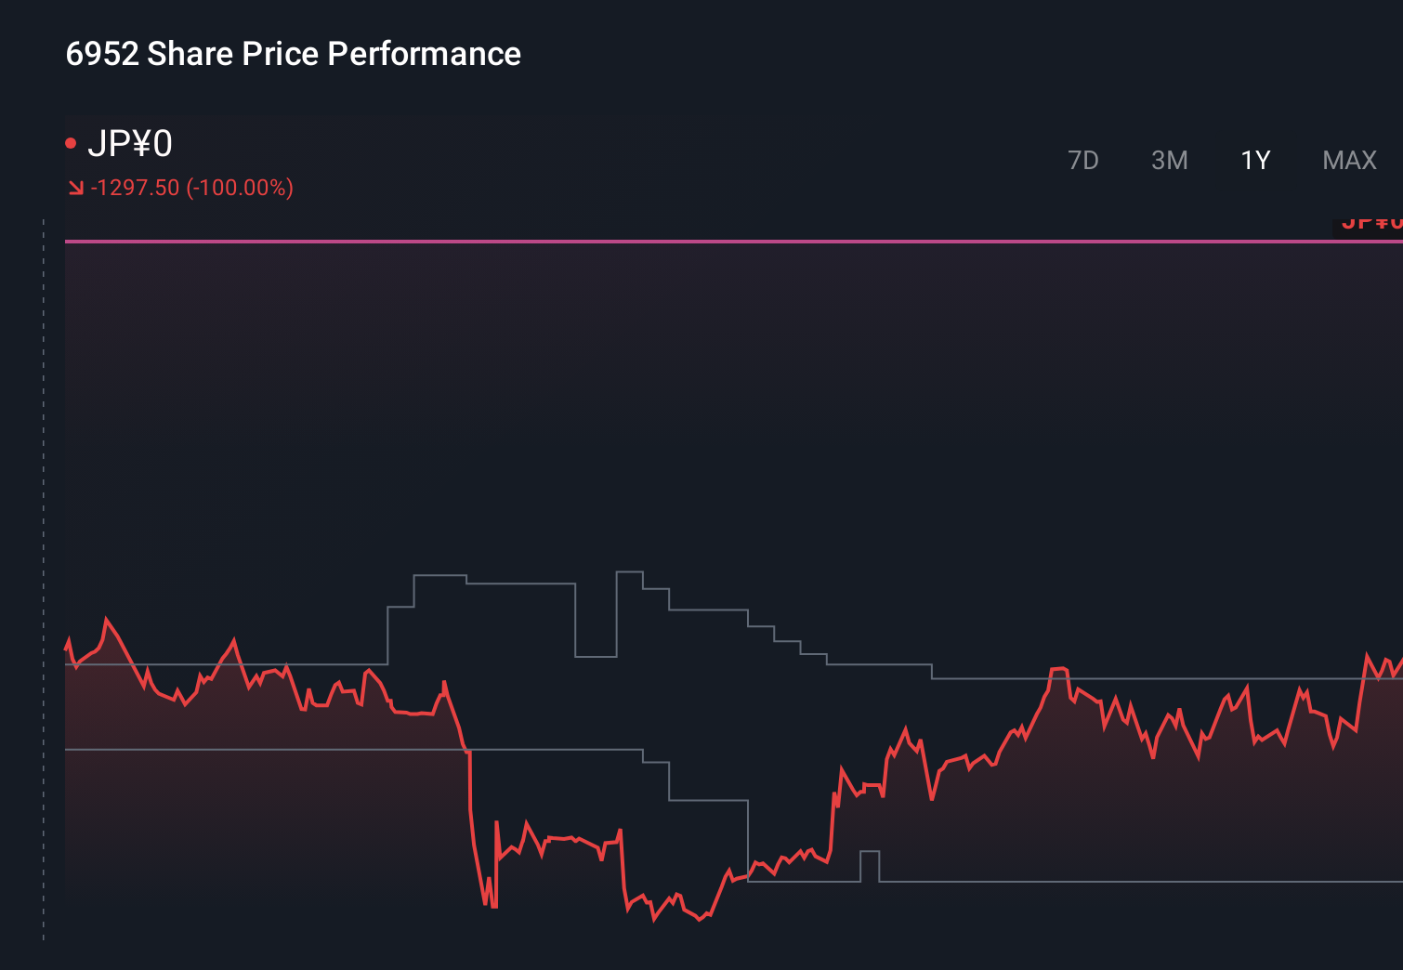Viewport: 1403px width, 970px height.
Task: Switch to the 3M time range
Action: [x=1169, y=160]
